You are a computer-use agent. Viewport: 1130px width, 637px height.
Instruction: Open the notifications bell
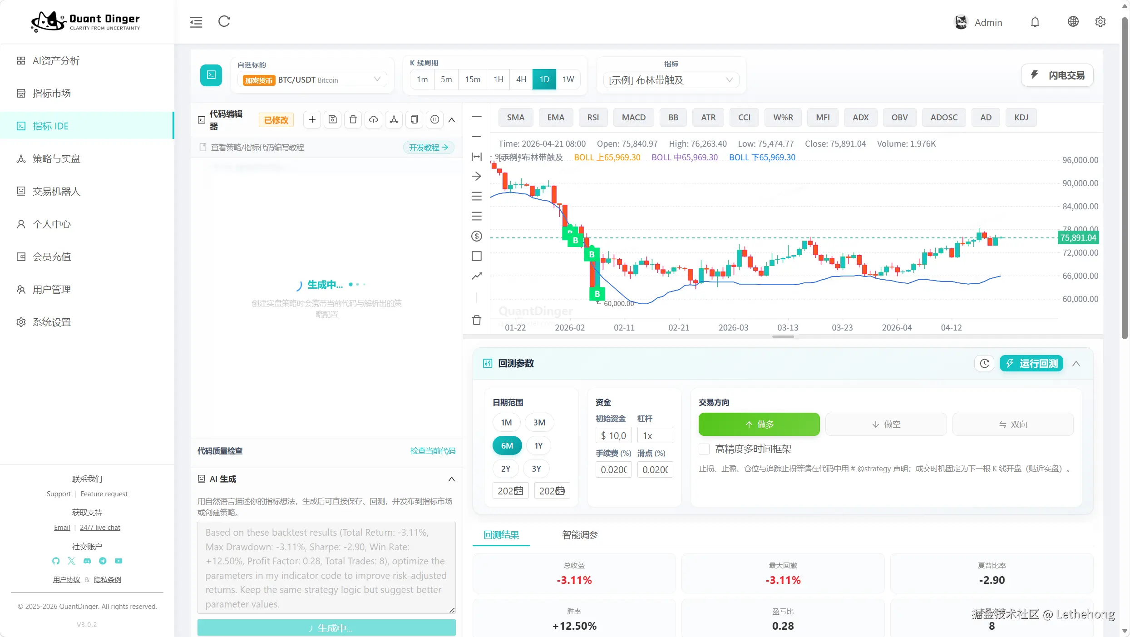1035,22
